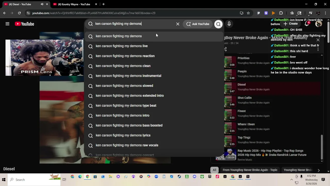330x186 pixels.
Task: Reload the current page
Action: click(19, 13)
